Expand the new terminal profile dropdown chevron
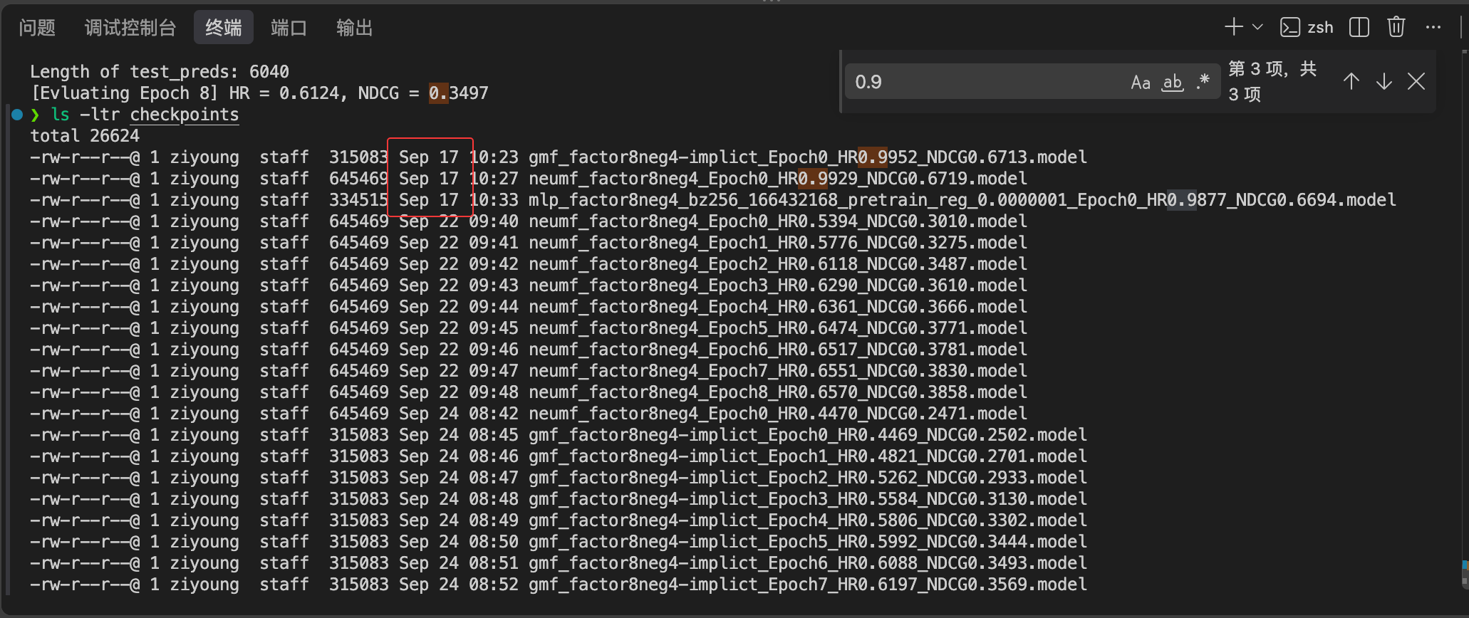 pos(1257,27)
